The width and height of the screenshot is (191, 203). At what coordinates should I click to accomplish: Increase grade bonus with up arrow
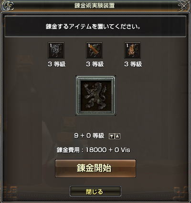click(117, 136)
